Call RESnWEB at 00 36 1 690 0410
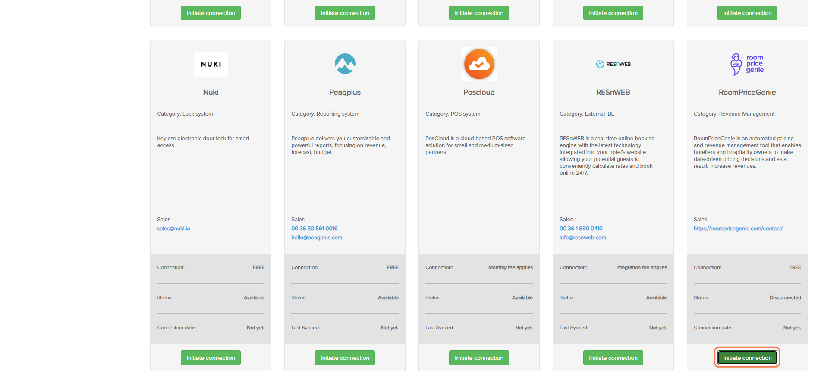818x371 pixels. (581, 229)
